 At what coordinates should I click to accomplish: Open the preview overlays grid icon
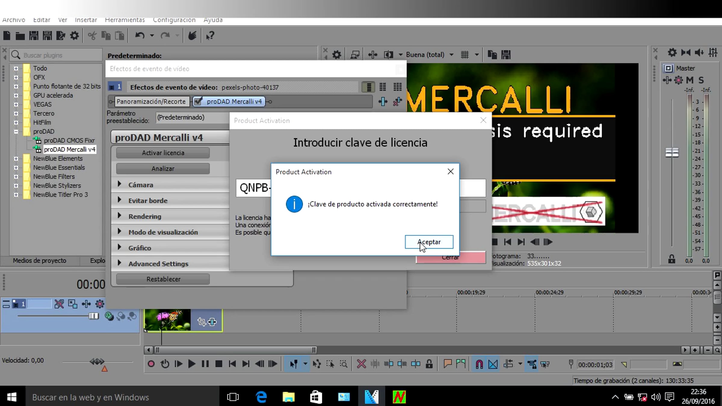[x=465, y=55]
